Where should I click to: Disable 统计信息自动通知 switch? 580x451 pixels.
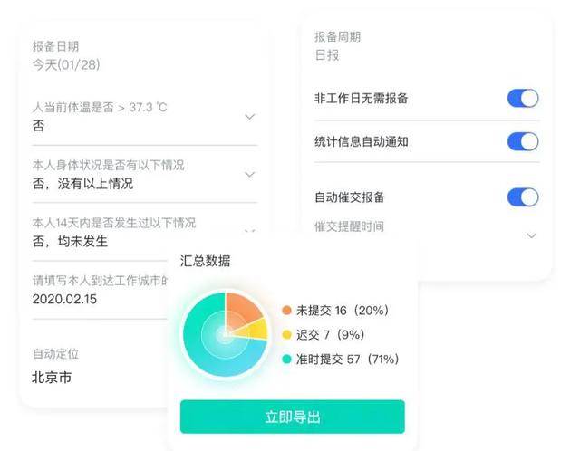(x=522, y=141)
